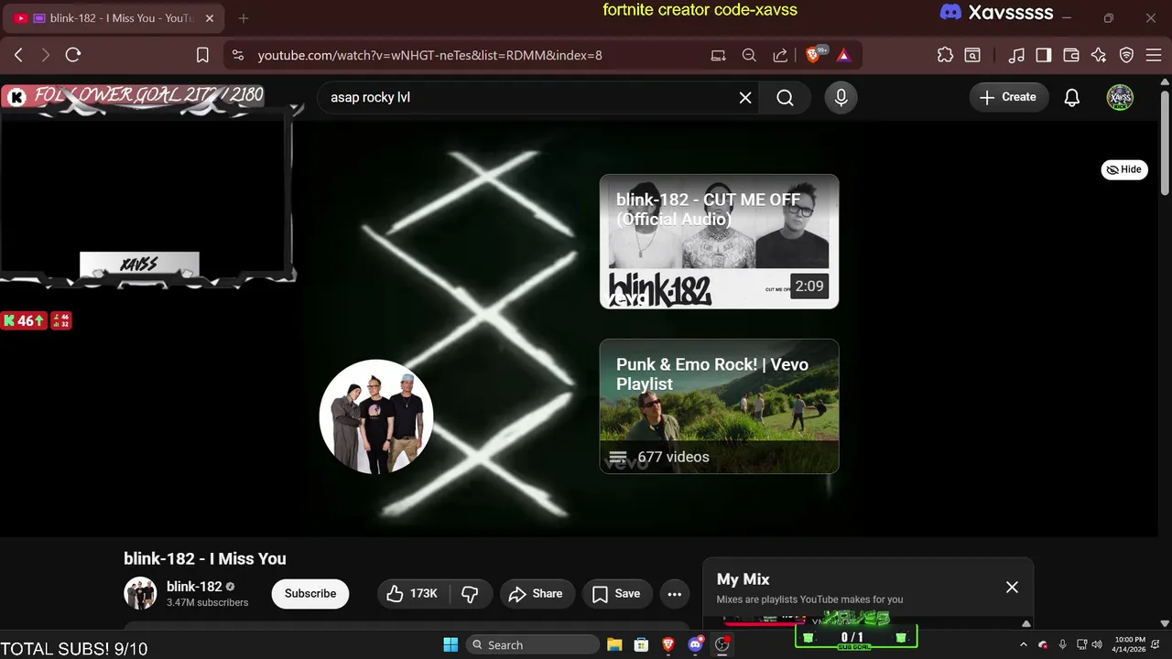Open the Xavss account avatar menu
This screenshot has width=1172, height=659.
pyautogui.click(x=1120, y=97)
